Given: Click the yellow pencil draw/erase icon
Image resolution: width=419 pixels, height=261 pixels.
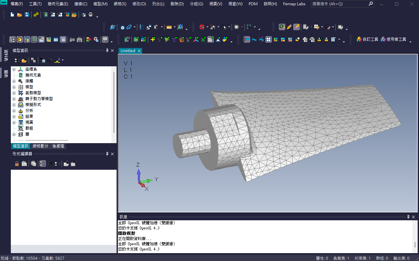Looking at the screenshot, I should (x=289, y=27).
